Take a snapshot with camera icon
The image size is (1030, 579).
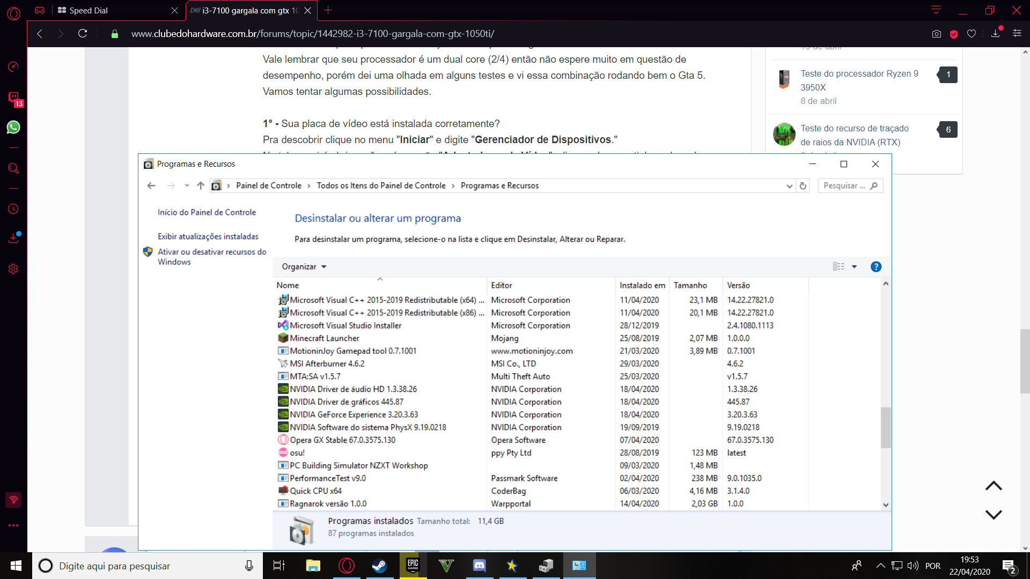point(937,33)
